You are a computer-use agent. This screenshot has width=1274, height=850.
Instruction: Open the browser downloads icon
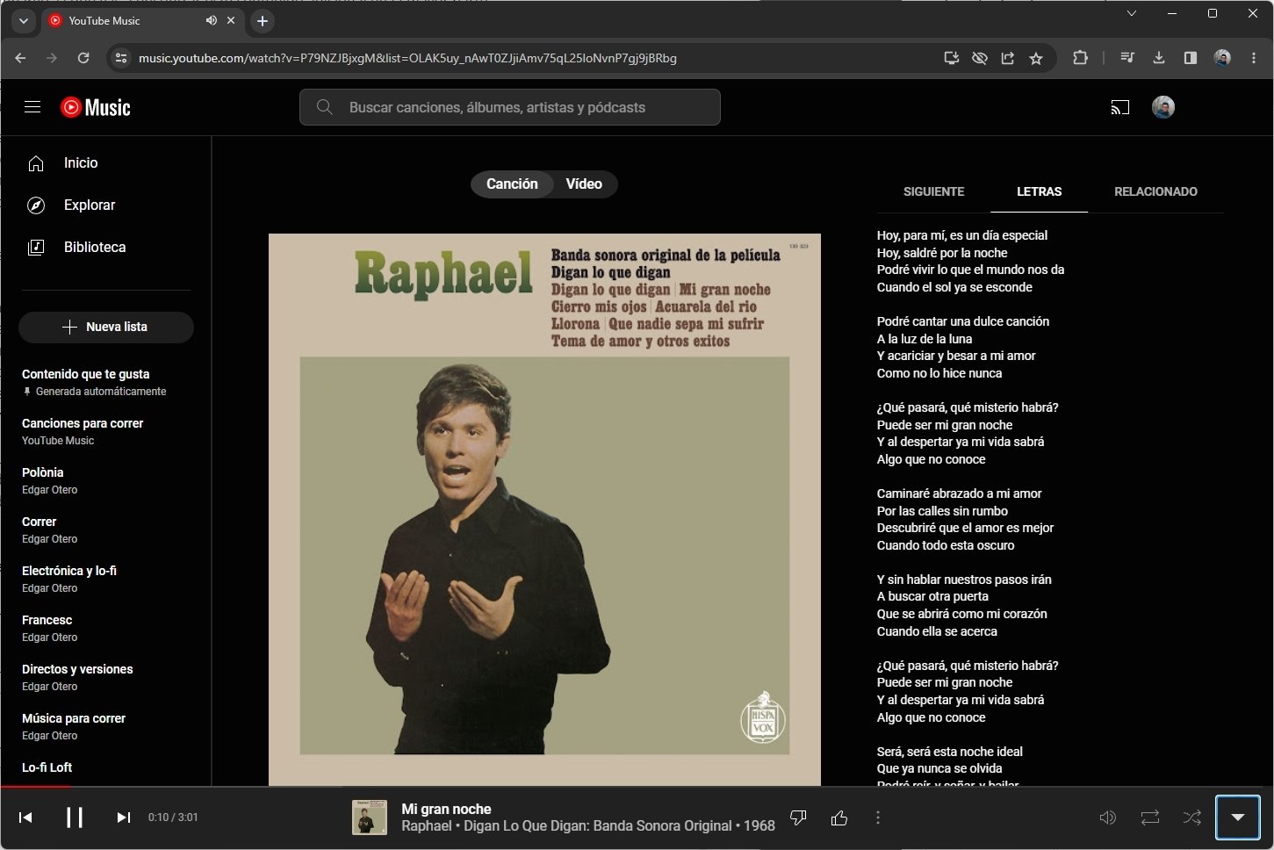pos(1159,58)
